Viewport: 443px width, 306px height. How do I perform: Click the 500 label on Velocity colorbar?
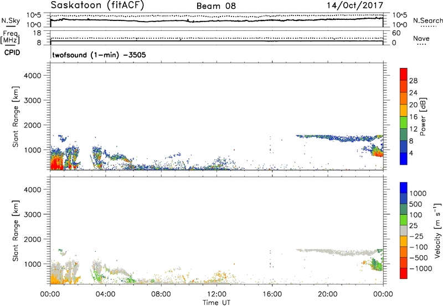416,204
